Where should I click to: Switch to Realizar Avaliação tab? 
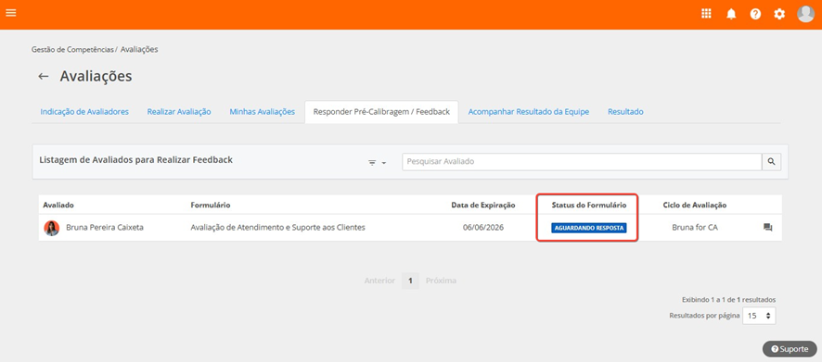click(x=179, y=112)
